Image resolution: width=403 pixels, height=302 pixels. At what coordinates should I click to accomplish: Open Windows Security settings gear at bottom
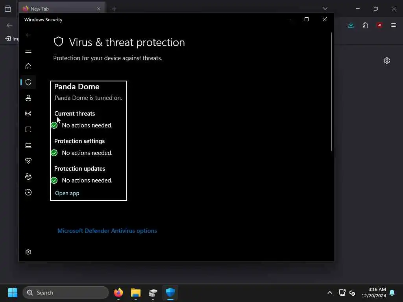tap(28, 252)
